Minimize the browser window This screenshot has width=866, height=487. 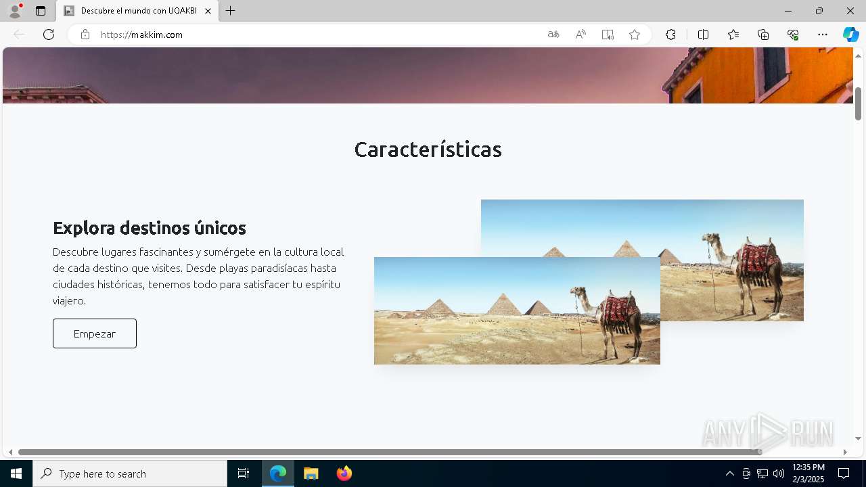click(x=788, y=11)
